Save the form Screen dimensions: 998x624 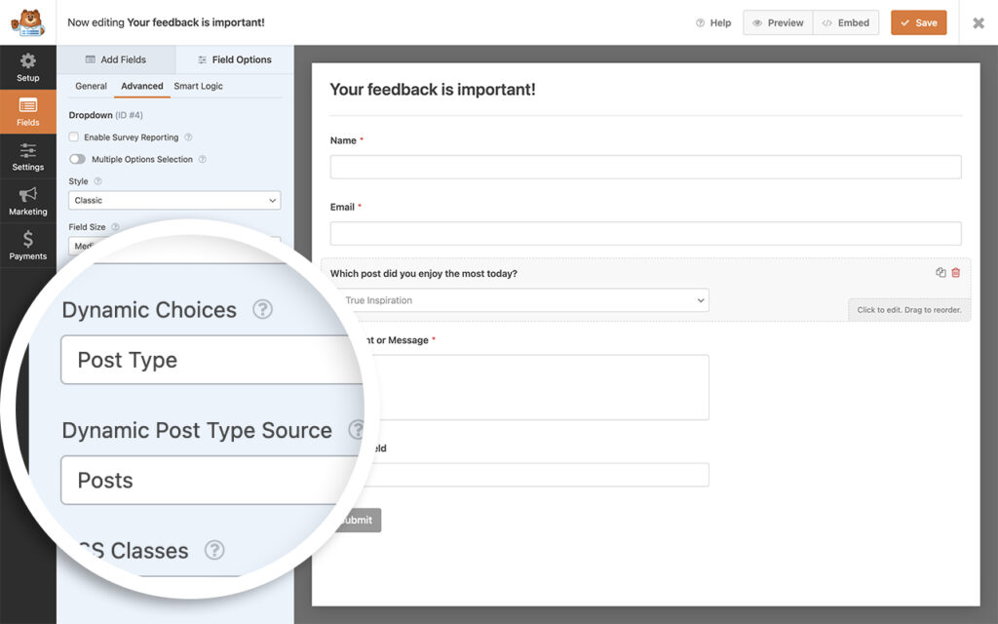pyautogui.click(x=918, y=21)
